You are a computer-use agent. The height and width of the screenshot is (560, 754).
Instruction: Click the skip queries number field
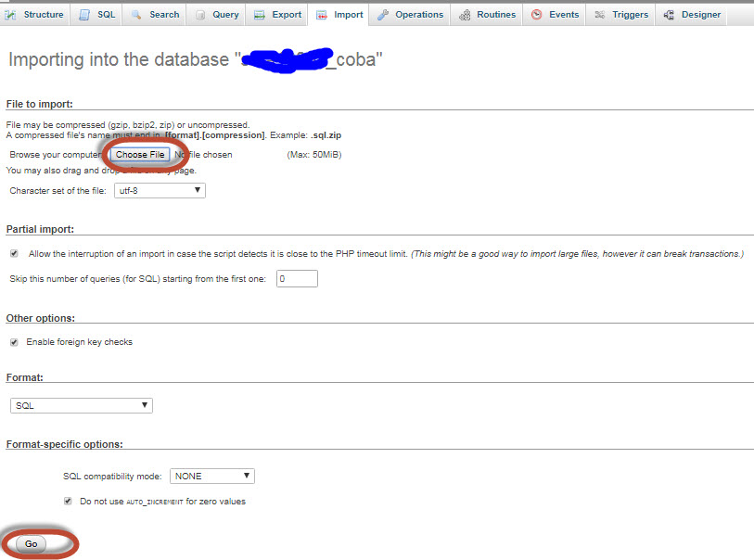297,278
